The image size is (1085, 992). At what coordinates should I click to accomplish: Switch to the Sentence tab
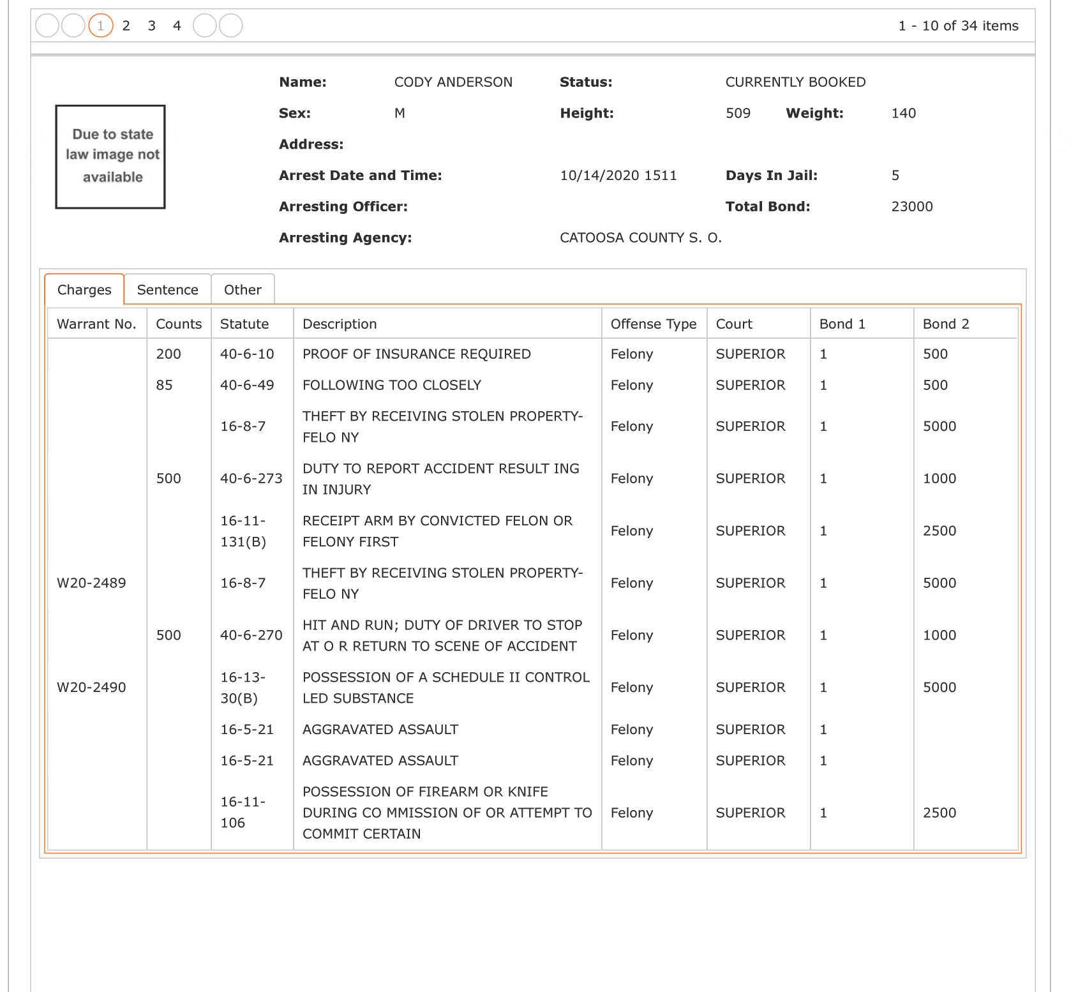tap(168, 290)
